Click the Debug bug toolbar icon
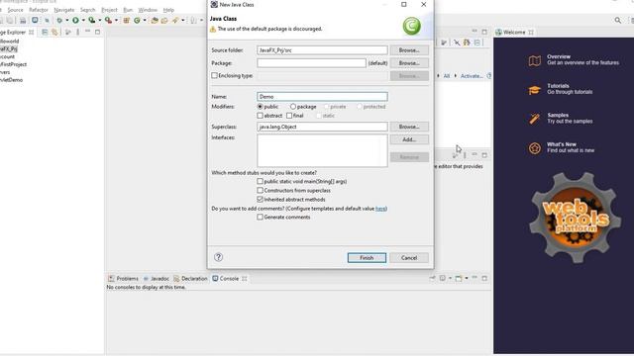The image size is (634, 356). coord(59,20)
